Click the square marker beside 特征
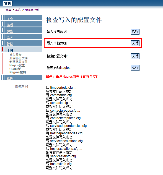Viewport: 163px width, 175px height. tap(2, 43)
